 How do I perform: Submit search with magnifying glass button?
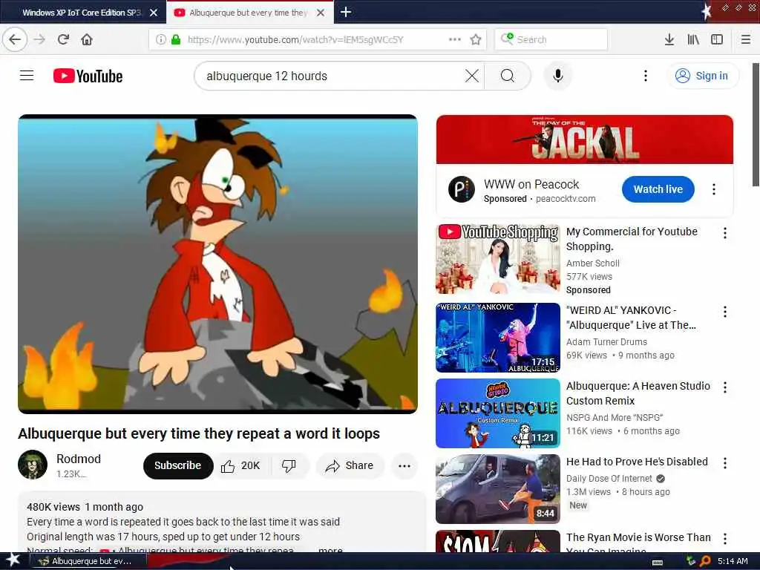point(508,76)
